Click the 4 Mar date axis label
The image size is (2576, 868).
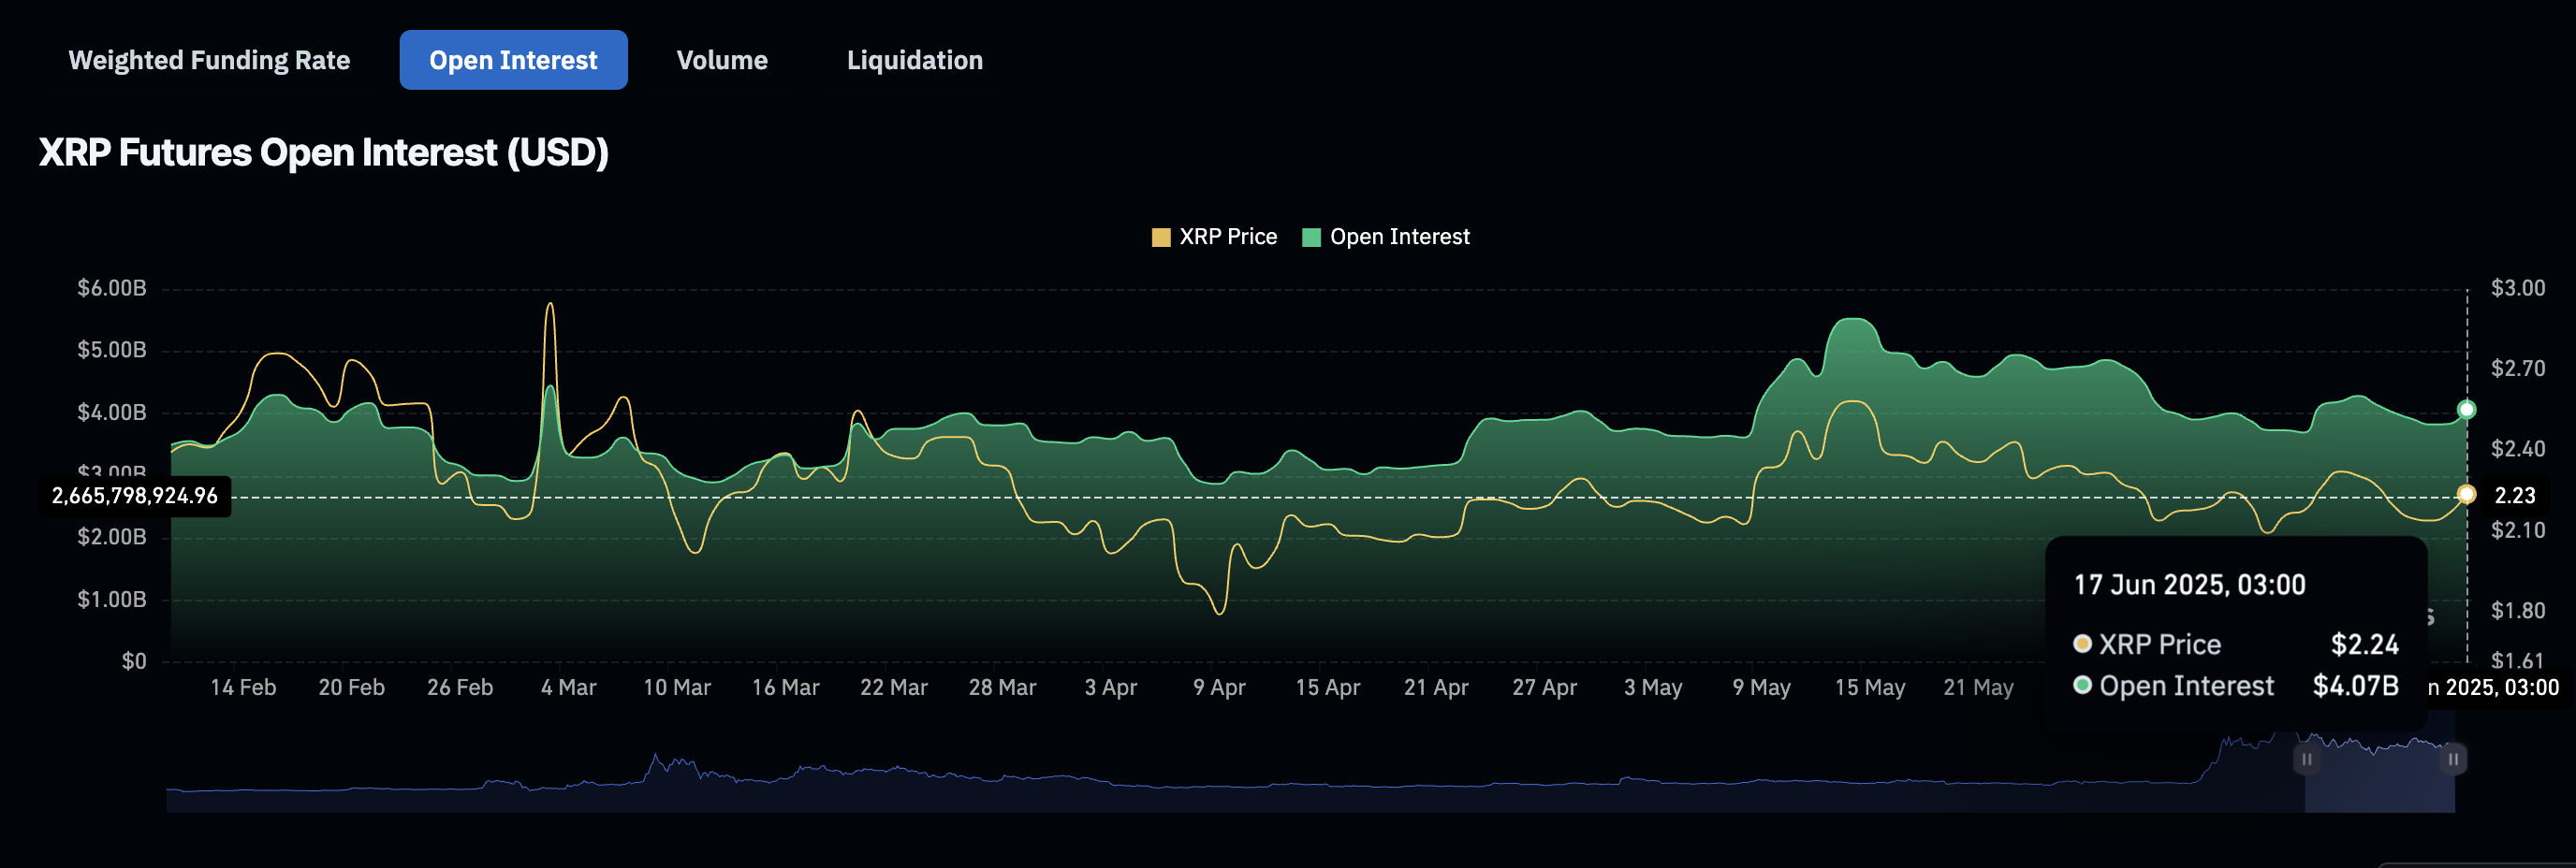click(x=568, y=687)
